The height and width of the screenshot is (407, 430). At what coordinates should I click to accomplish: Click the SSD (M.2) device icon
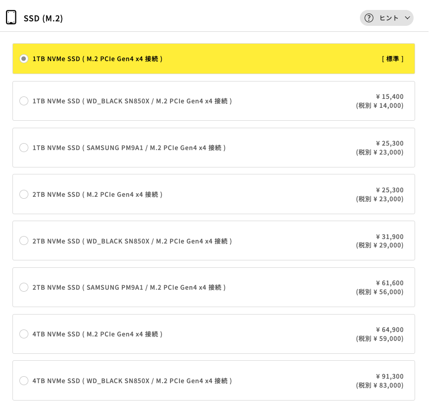pos(11,17)
